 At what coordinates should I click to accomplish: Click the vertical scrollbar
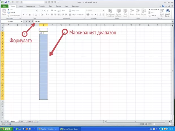point(173,71)
